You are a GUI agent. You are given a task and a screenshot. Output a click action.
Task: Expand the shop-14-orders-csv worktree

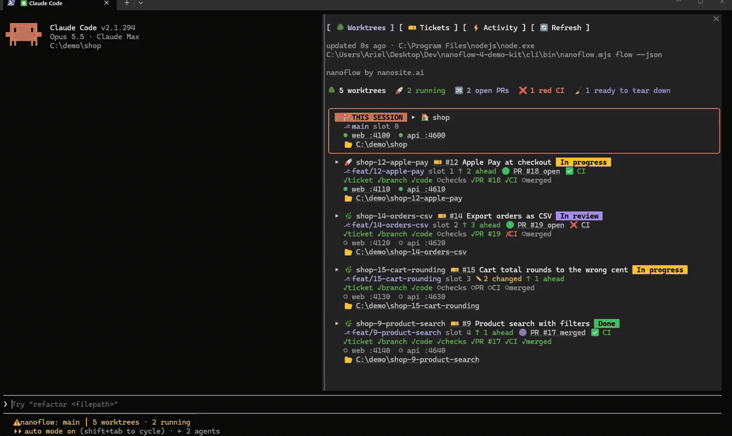pos(337,216)
